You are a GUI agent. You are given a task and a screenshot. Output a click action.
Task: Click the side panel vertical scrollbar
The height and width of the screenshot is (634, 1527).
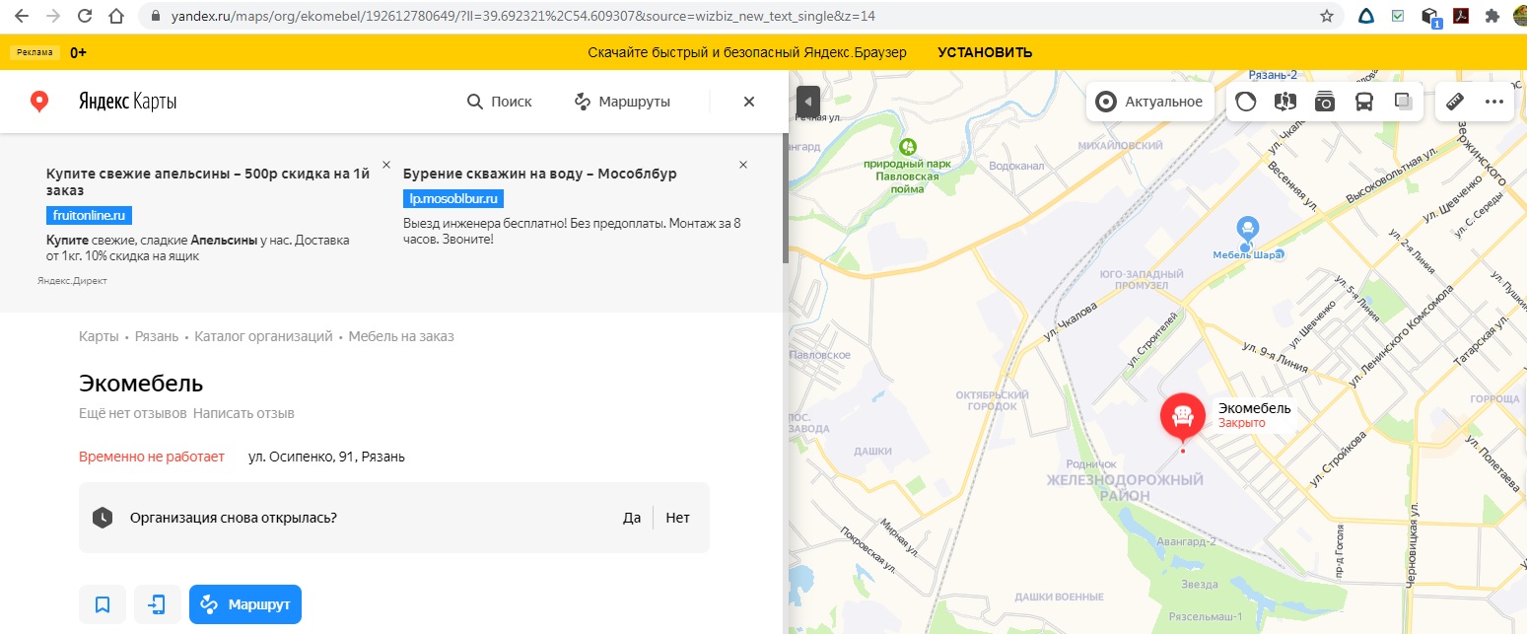point(785,197)
